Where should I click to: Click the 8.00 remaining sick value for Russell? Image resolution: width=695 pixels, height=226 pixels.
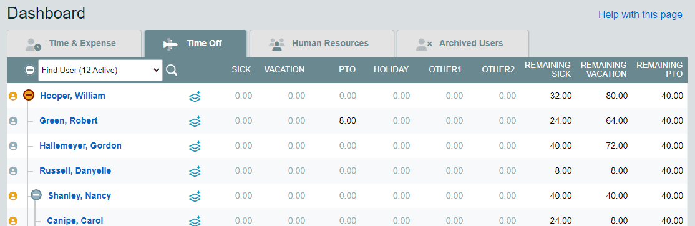coord(563,170)
